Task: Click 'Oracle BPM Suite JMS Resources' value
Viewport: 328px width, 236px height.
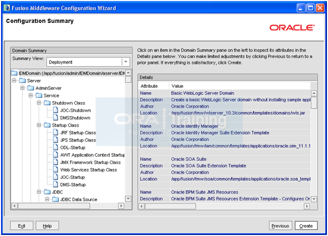Action: (205, 192)
